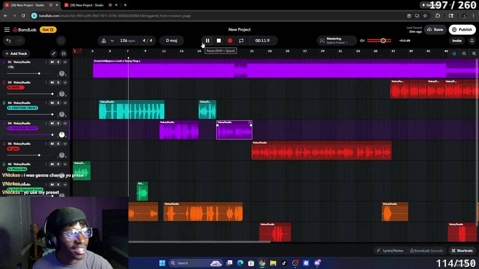Toggle the magnet snap-to-grid icon
Viewport: 479px width, 269px height.
point(454,54)
